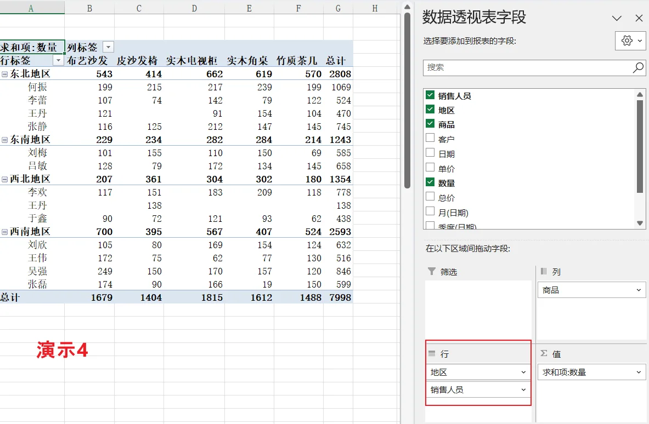Image resolution: width=649 pixels, height=424 pixels.
Task: Click the 皮沙发椅 column label
Action: coord(137,61)
